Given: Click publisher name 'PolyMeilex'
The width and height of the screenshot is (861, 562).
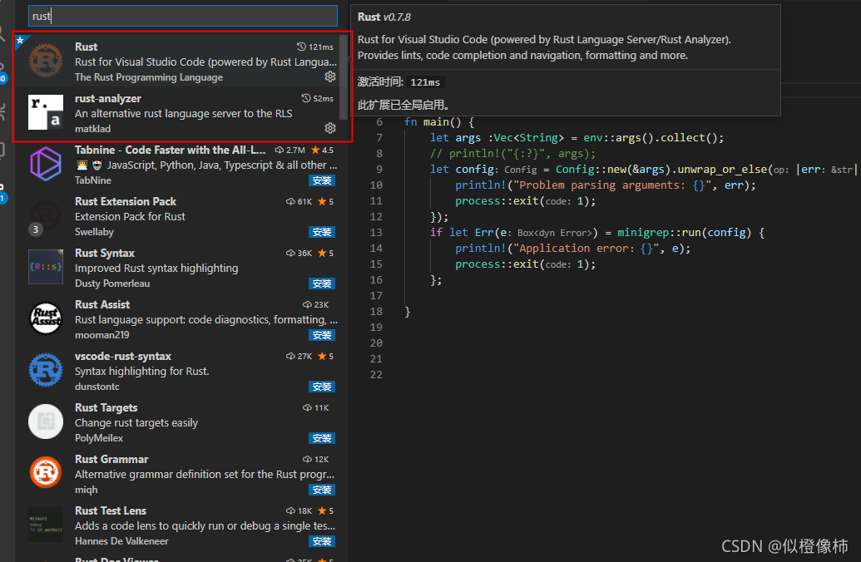Looking at the screenshot, I should tap(99, 438).
